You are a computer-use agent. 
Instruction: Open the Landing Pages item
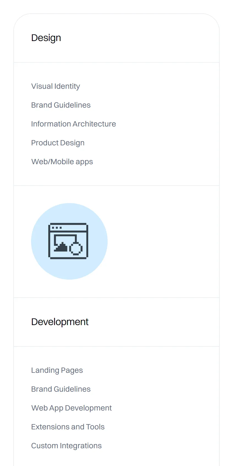click(x=57, y=370)
